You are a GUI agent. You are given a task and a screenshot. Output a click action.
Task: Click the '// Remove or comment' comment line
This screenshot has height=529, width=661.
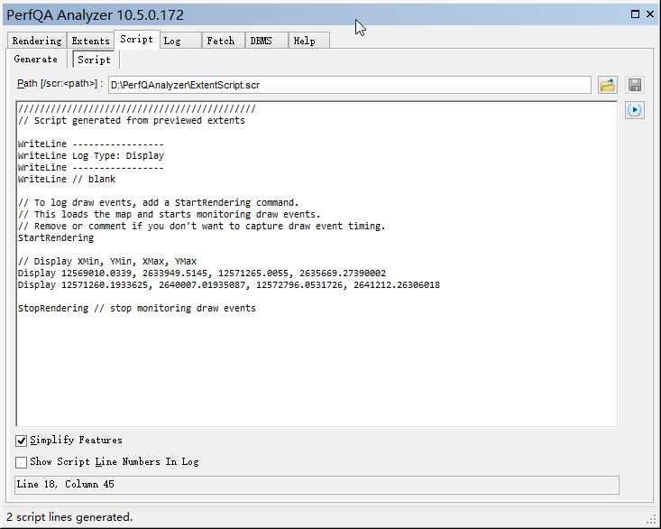point(201,226)
